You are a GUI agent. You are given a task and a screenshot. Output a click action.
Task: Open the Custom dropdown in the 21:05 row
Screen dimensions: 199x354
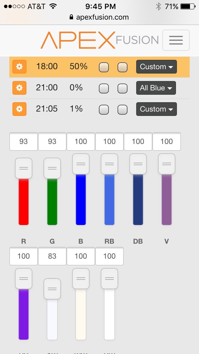(156, 109)
